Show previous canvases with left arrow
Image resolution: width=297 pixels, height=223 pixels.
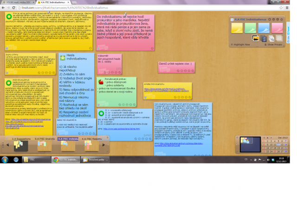(x=8, y=145)
